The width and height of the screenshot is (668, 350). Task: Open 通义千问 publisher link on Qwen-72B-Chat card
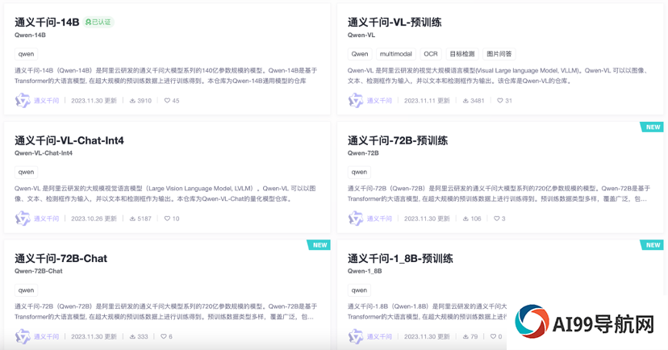click(47, 336)
